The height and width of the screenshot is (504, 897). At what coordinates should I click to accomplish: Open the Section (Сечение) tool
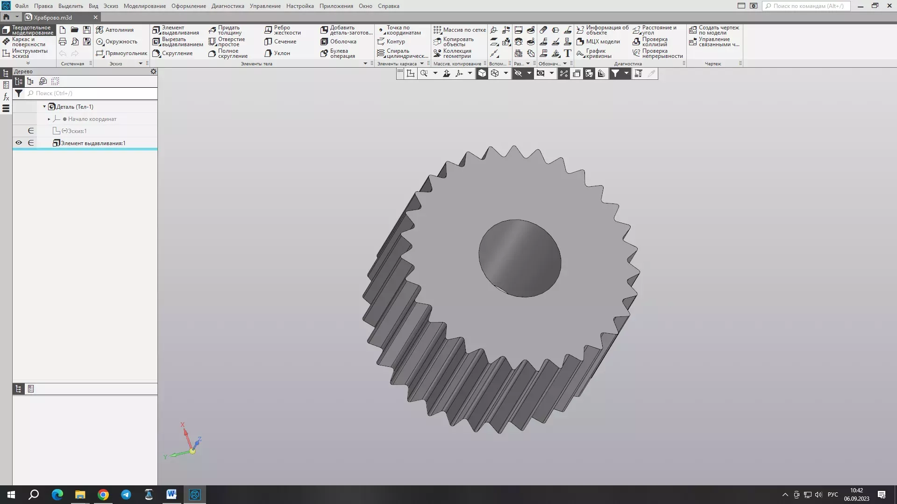coord(280,42)
